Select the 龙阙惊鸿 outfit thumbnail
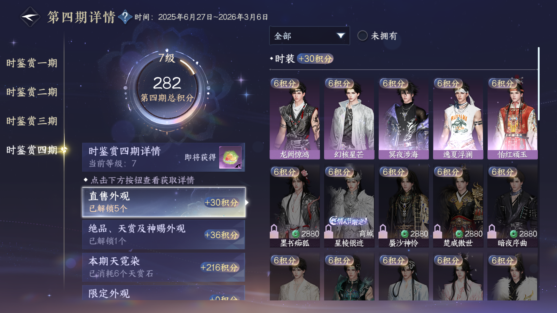The image size is (557, 313). pos(295,118)
